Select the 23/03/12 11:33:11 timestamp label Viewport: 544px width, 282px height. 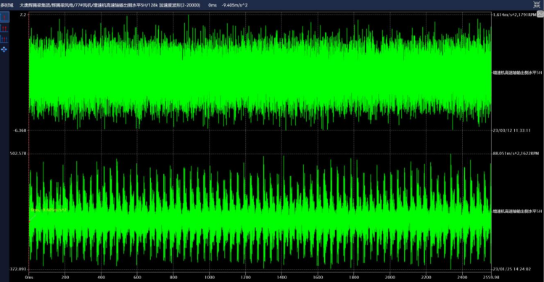[x=512, y=130]
